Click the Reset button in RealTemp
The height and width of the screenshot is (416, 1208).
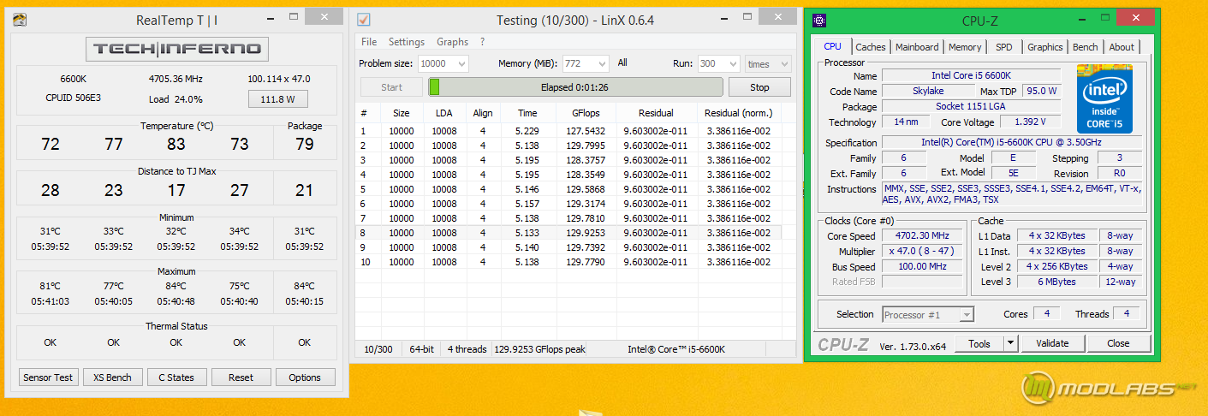(x=241, y=377)
